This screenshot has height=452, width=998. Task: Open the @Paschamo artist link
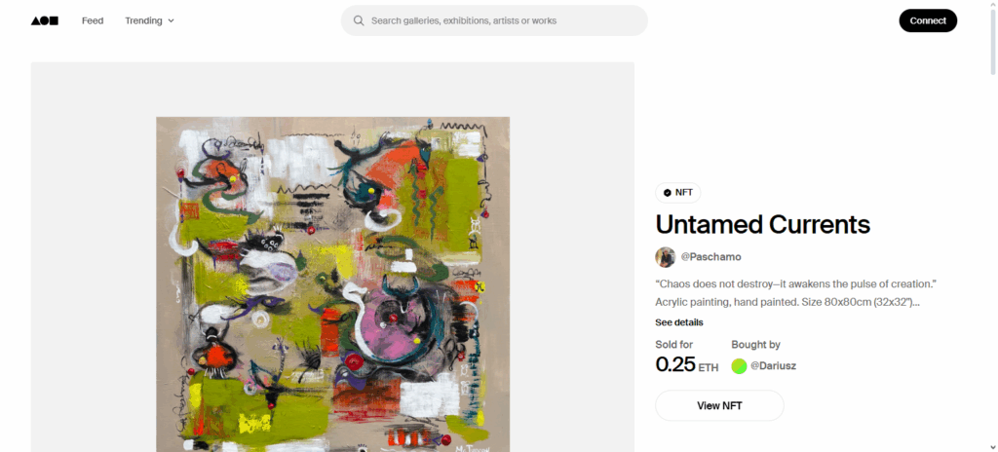710,257
